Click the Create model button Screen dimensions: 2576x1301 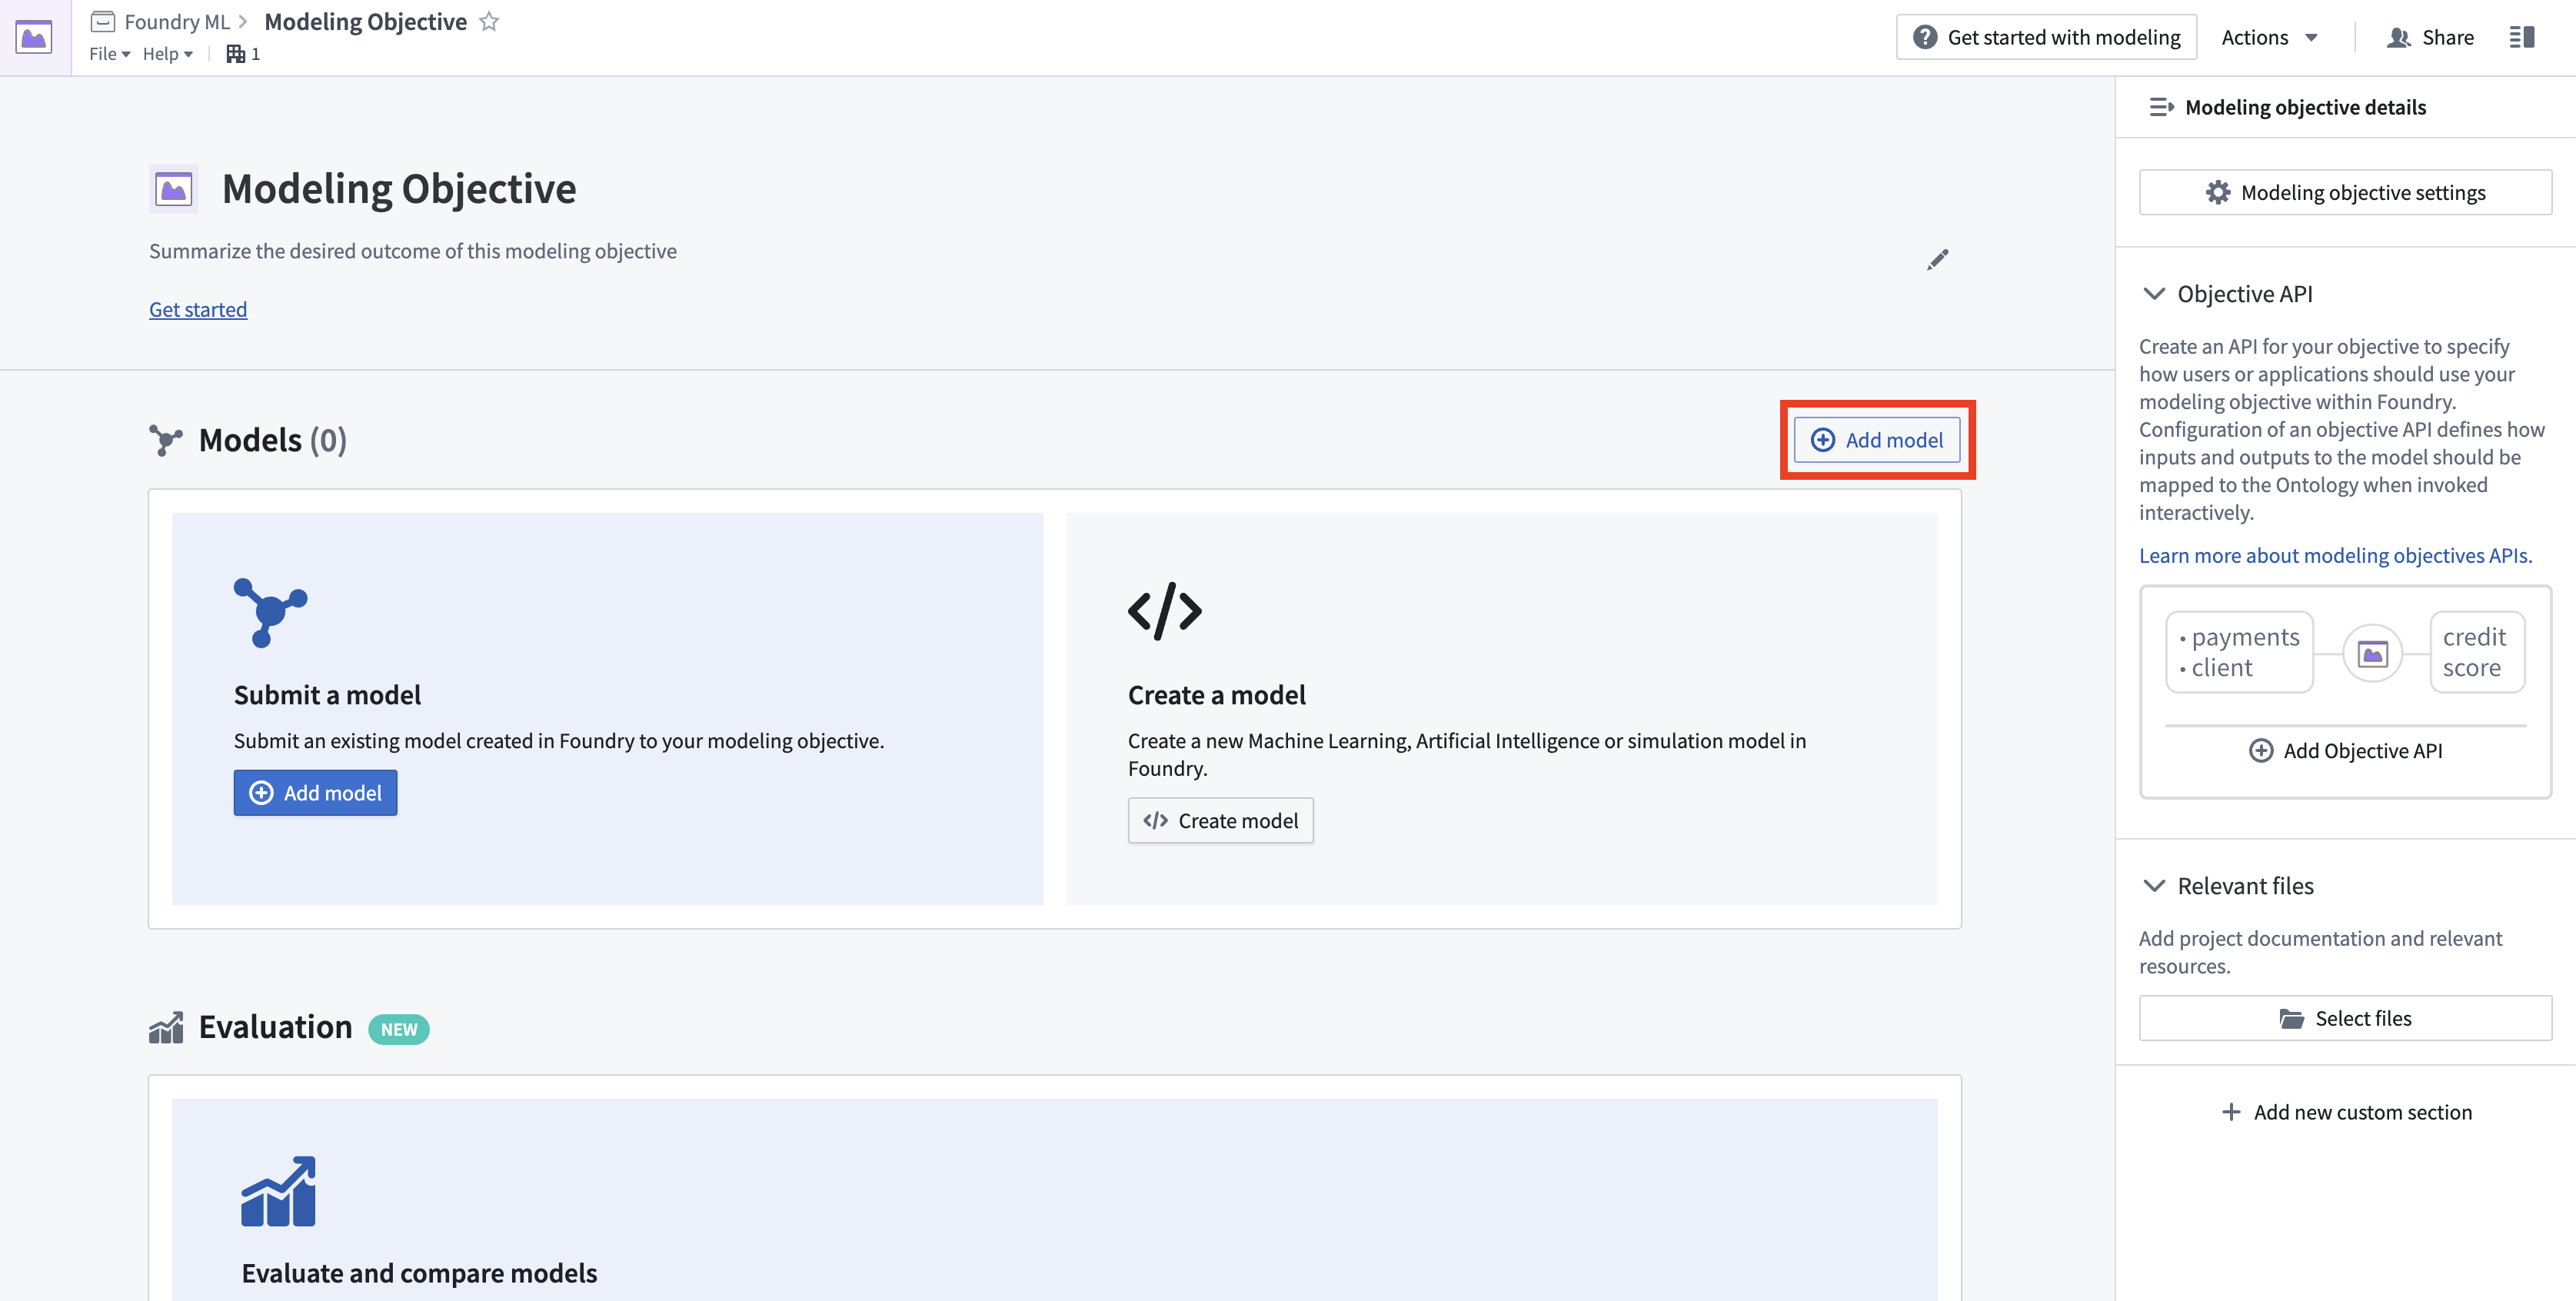pos(1220,821)
